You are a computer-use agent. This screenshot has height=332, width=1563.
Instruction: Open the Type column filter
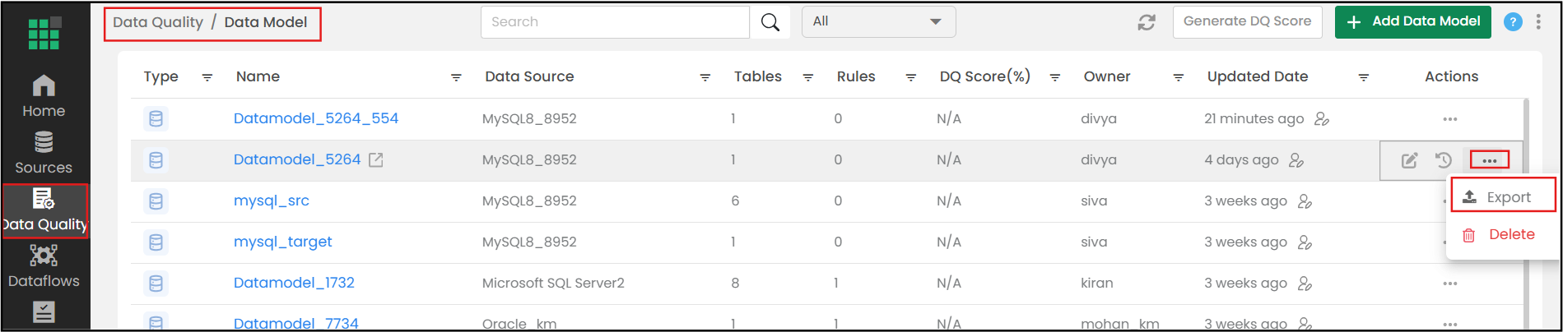click(x=207, y=77)
